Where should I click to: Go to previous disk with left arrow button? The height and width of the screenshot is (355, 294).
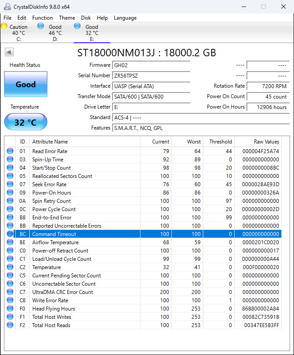point(9,52)
